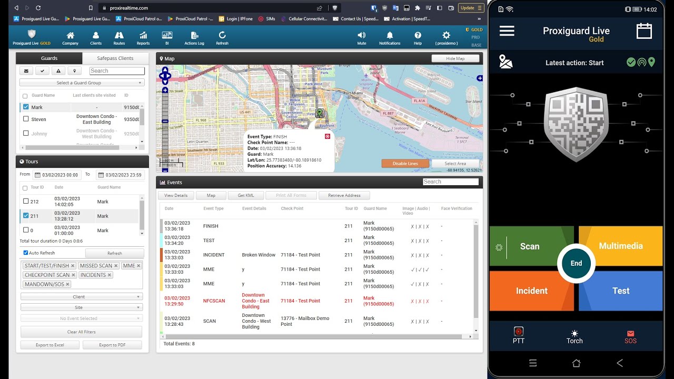Click the Hide Map button
Viewport: 674px width, 379px height.
[x=455, y=58]
